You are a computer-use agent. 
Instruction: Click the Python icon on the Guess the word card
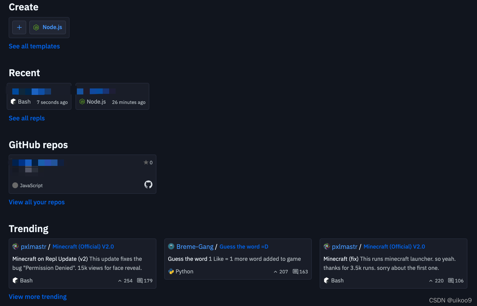[171, 271]
